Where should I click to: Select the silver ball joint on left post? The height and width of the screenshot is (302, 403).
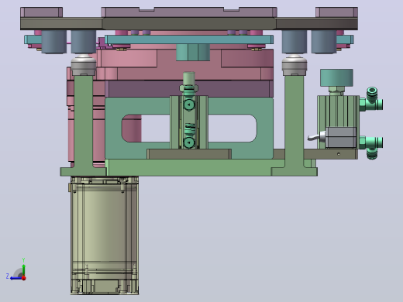coord(84,65)
